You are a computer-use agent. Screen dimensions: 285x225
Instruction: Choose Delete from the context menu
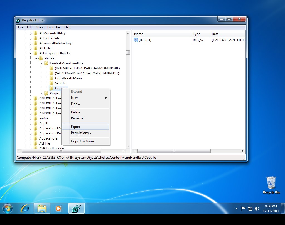pos(86,112)
